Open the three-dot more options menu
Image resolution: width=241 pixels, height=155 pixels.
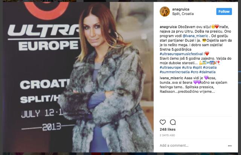[x=230, y=146]
